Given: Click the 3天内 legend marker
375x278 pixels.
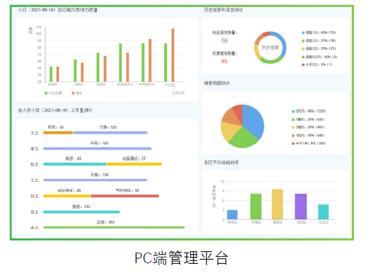Looking at the screenshot, I should tap(293, 111).
